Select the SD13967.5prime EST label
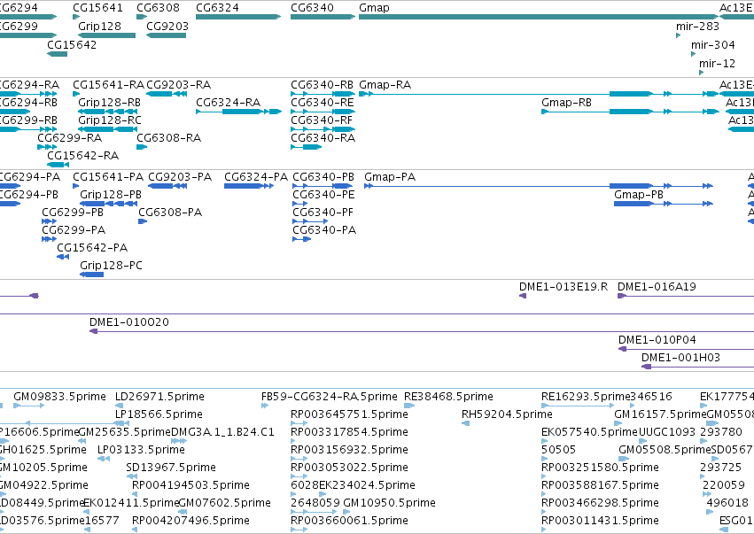The width and height of the screenshot is (754, 534). [171, 468]
